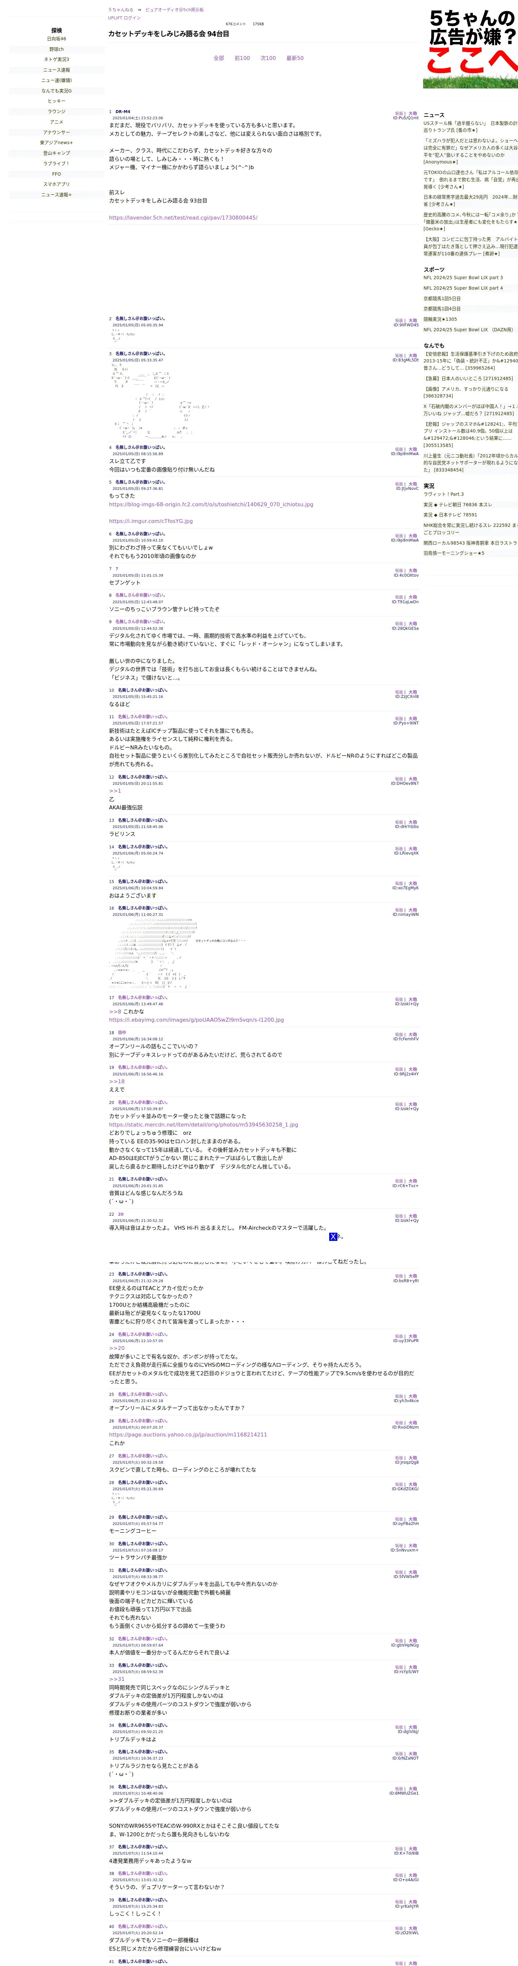Click 大砲 for post ID:Pu5/Q1mt
Viewport: 518px width, 1966px height.
click(x=413, y=114)
